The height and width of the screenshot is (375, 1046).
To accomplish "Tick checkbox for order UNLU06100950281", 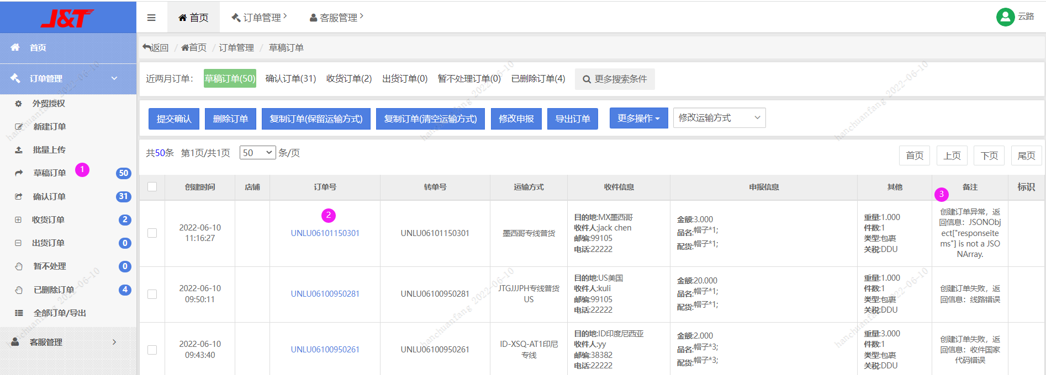I will pos(152,294).
